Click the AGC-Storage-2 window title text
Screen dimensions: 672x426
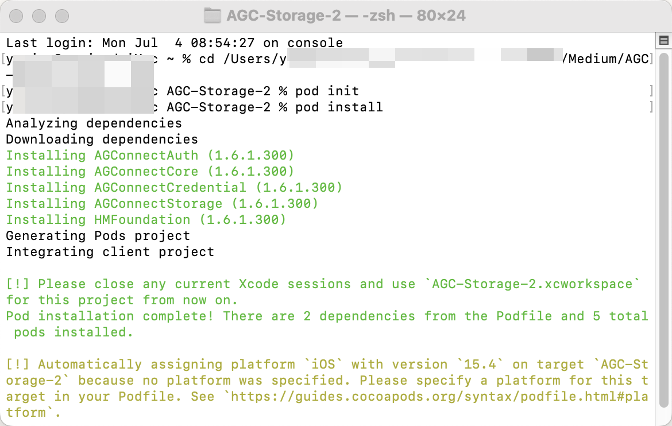pyautogui.click(x=346, y=16)
